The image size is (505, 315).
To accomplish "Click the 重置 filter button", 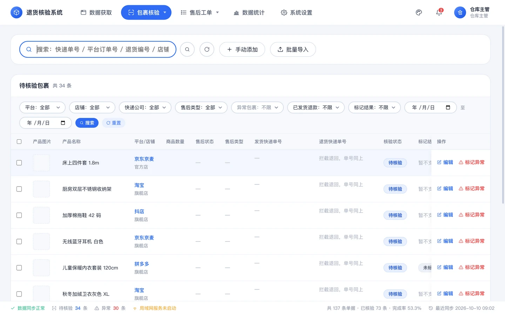I will tap(114, 123).
